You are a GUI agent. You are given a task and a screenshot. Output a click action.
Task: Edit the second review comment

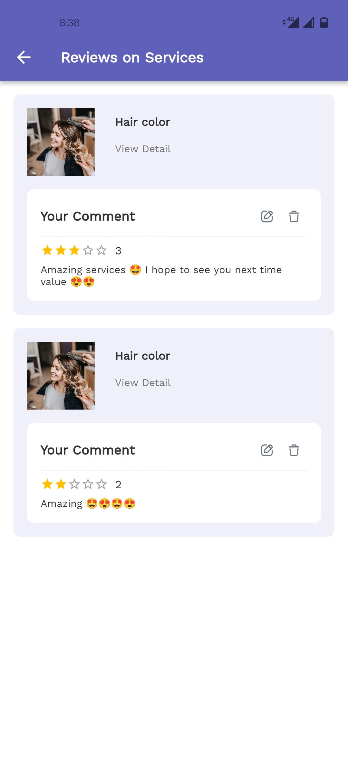(x=267, y=450)
